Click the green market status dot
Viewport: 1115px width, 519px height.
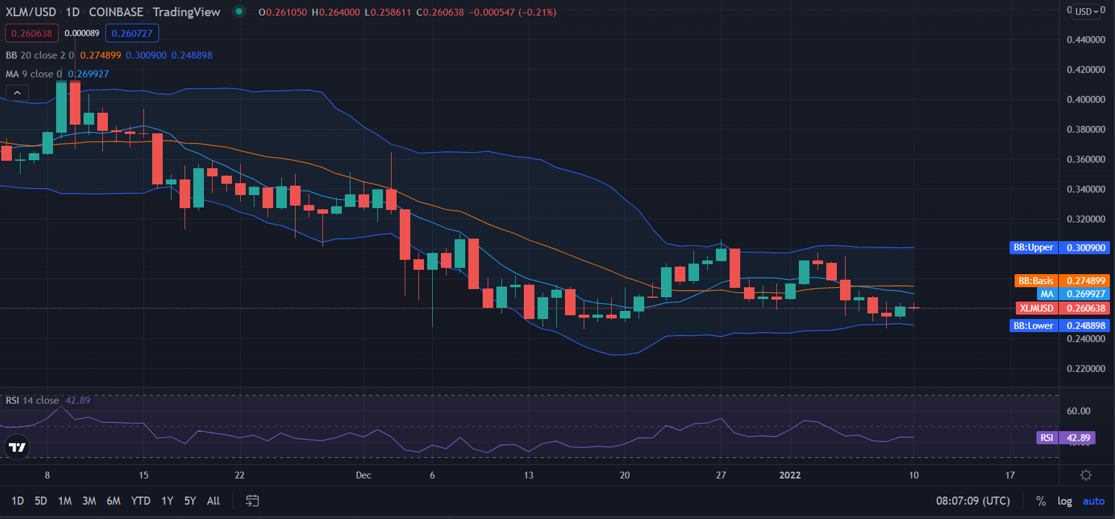pos(239,12)
